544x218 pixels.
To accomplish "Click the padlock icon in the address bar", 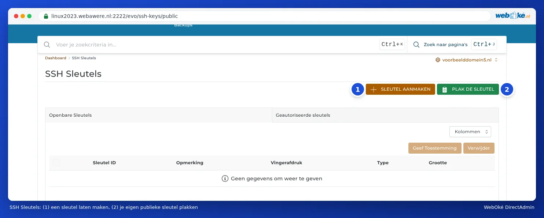I will coord(46,16).
